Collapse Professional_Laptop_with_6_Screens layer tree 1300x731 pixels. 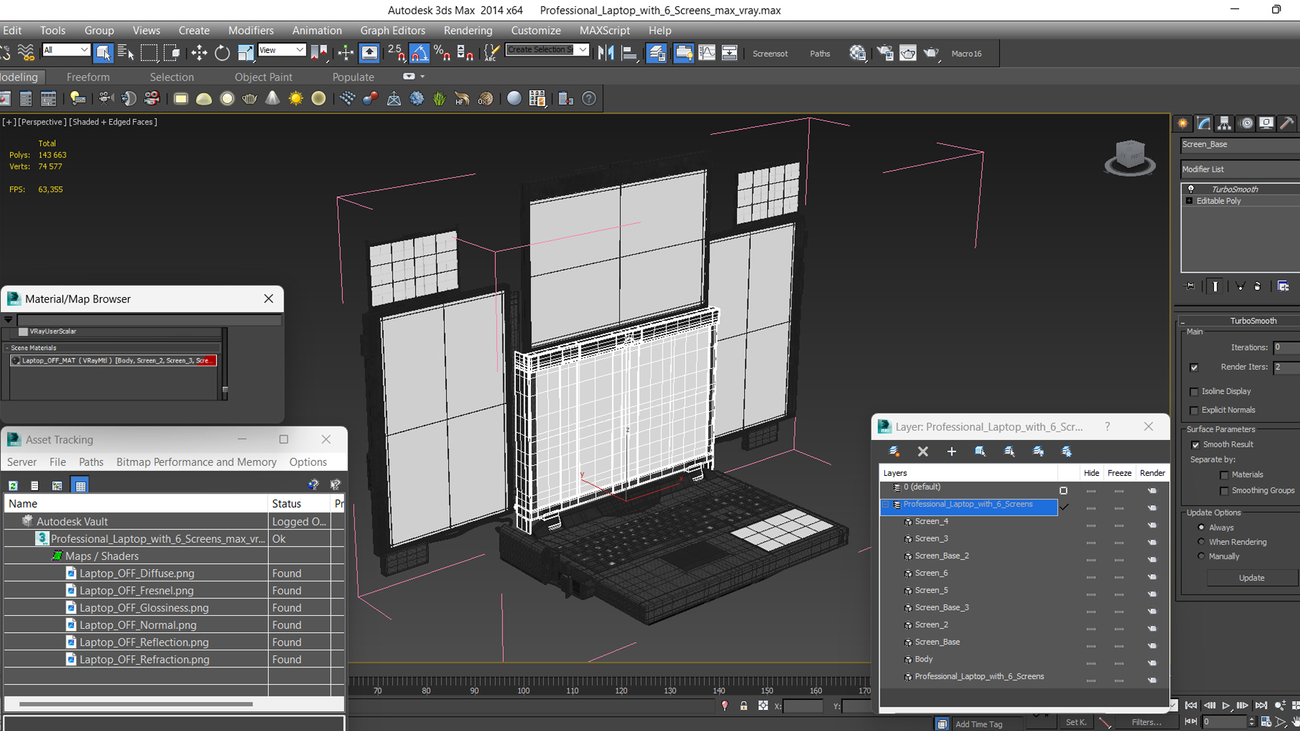(x=885, y=505)
